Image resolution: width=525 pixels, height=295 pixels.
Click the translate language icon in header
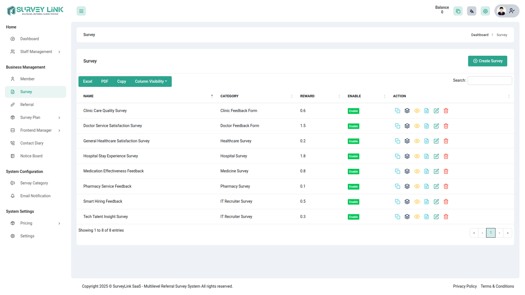[x=472, y=11]
